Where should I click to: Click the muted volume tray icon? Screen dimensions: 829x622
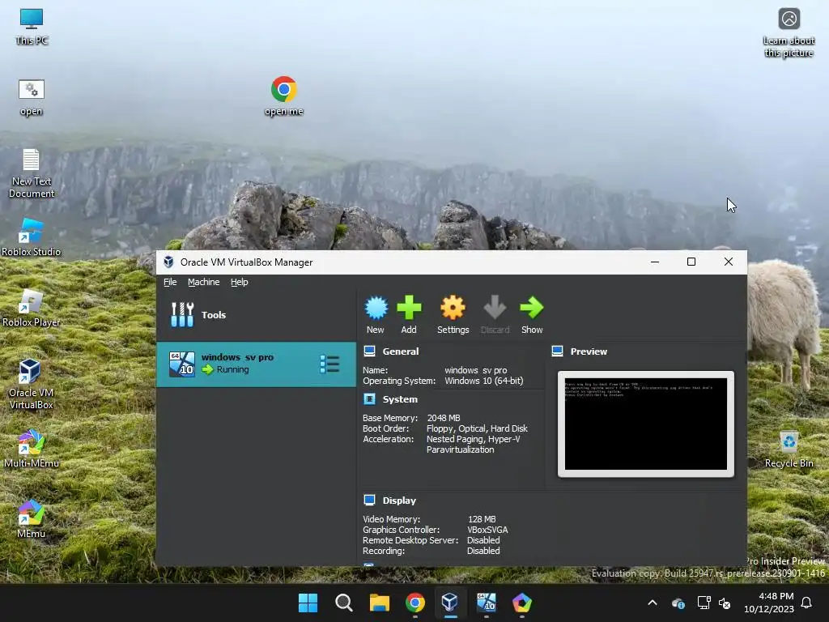tap(725, 603)
